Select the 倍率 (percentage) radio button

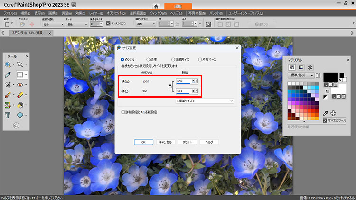[x=149, y=59]
